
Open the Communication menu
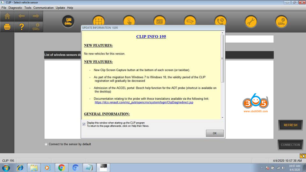[43, 8]
